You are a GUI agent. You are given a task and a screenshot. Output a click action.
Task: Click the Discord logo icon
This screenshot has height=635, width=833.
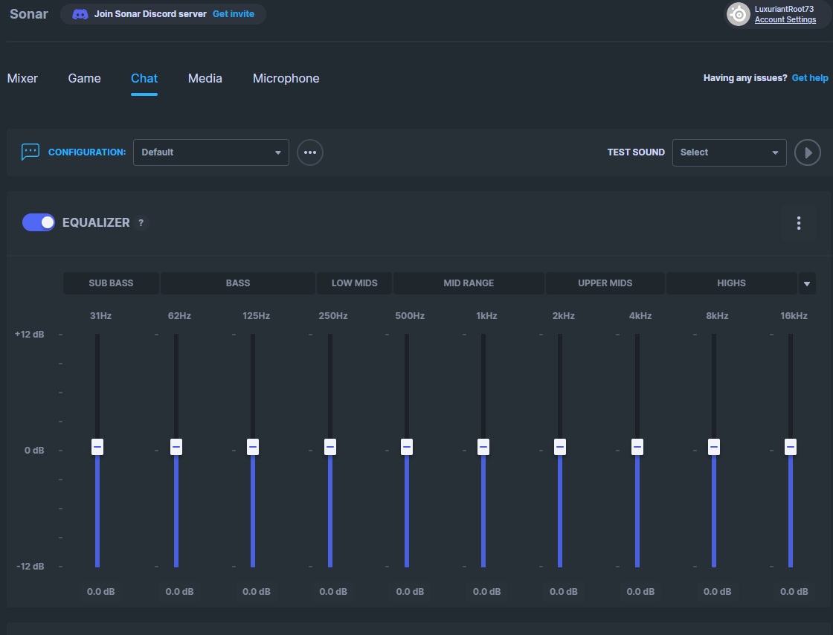point(80,14)
